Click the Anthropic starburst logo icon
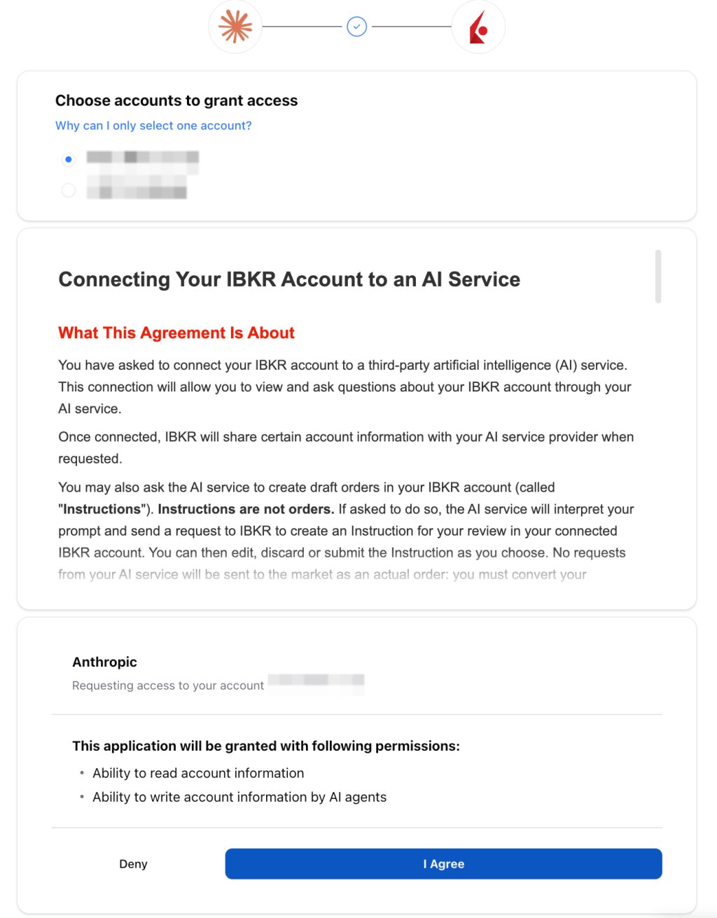Image resolution: width=717 pixels, height=918 pixels. 235,27
